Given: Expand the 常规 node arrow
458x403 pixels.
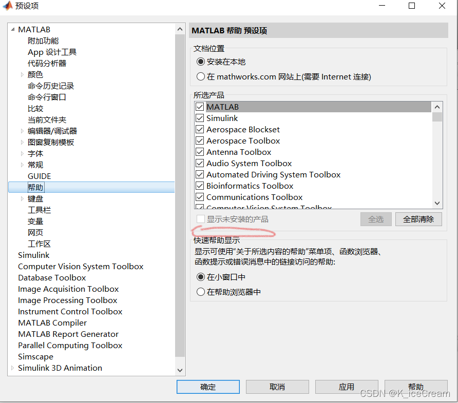Looking at the screenshot, I should pyautogui.click(x=22, y=165).
